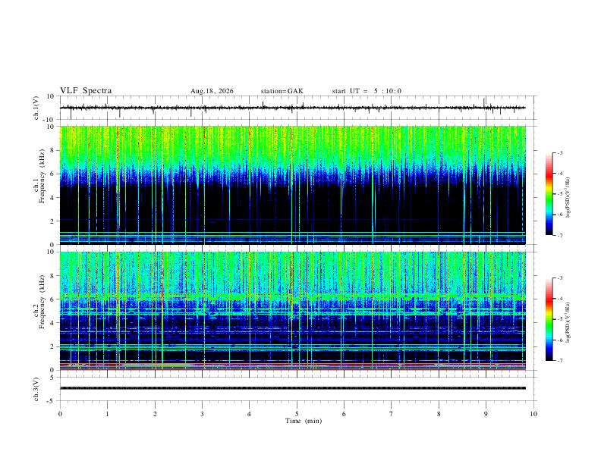The image size is (601, 464).
Task: Click the station=GAK label
Action: [x=282, y=91]
